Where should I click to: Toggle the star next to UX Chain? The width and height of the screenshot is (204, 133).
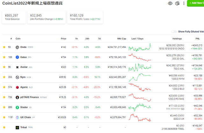4,117
